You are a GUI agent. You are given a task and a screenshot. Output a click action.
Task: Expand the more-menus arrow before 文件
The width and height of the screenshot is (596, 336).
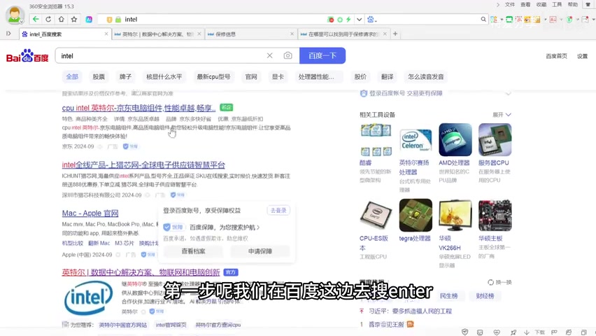498,5
